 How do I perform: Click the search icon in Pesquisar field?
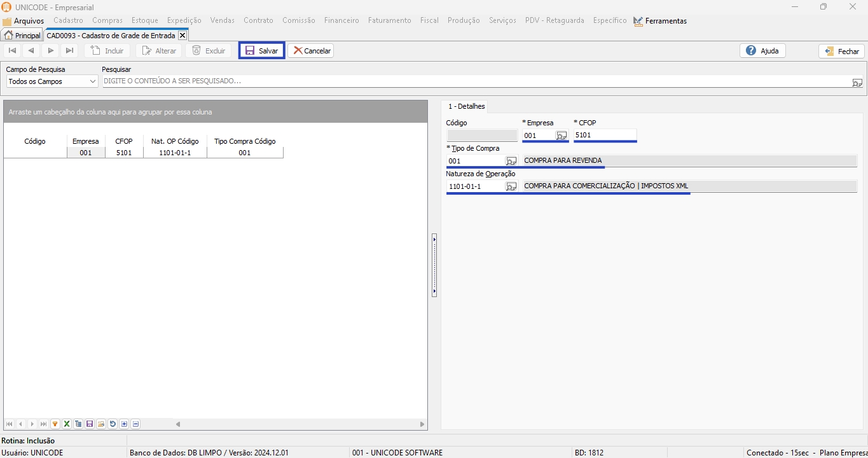857,82
